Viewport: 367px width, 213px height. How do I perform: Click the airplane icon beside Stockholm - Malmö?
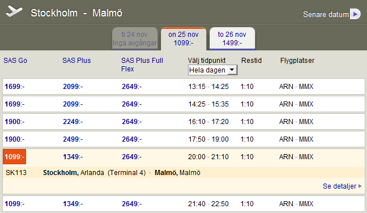[x=14, y=11]
